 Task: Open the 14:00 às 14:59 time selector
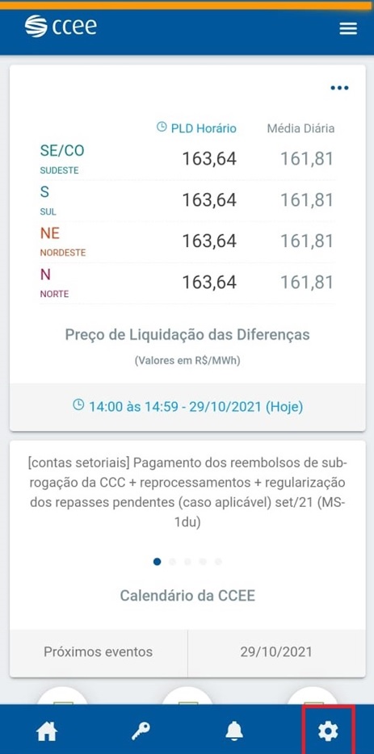click(187, 407)
